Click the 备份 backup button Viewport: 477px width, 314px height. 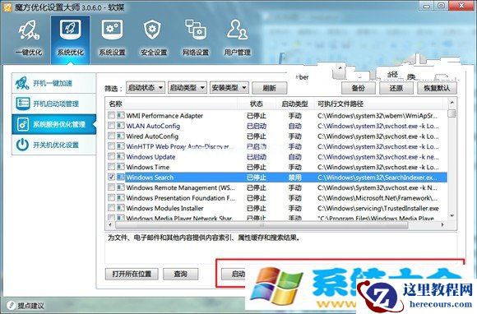pos(359,88)
